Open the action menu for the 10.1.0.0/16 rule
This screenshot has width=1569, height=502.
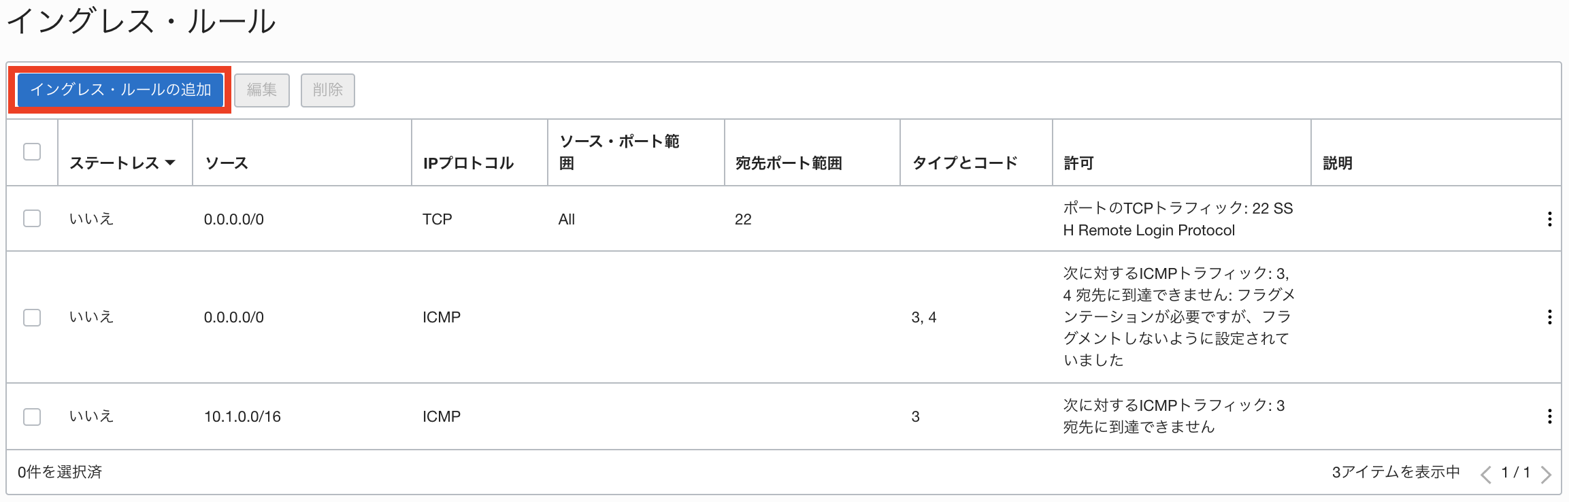(x=1550, y=416)
